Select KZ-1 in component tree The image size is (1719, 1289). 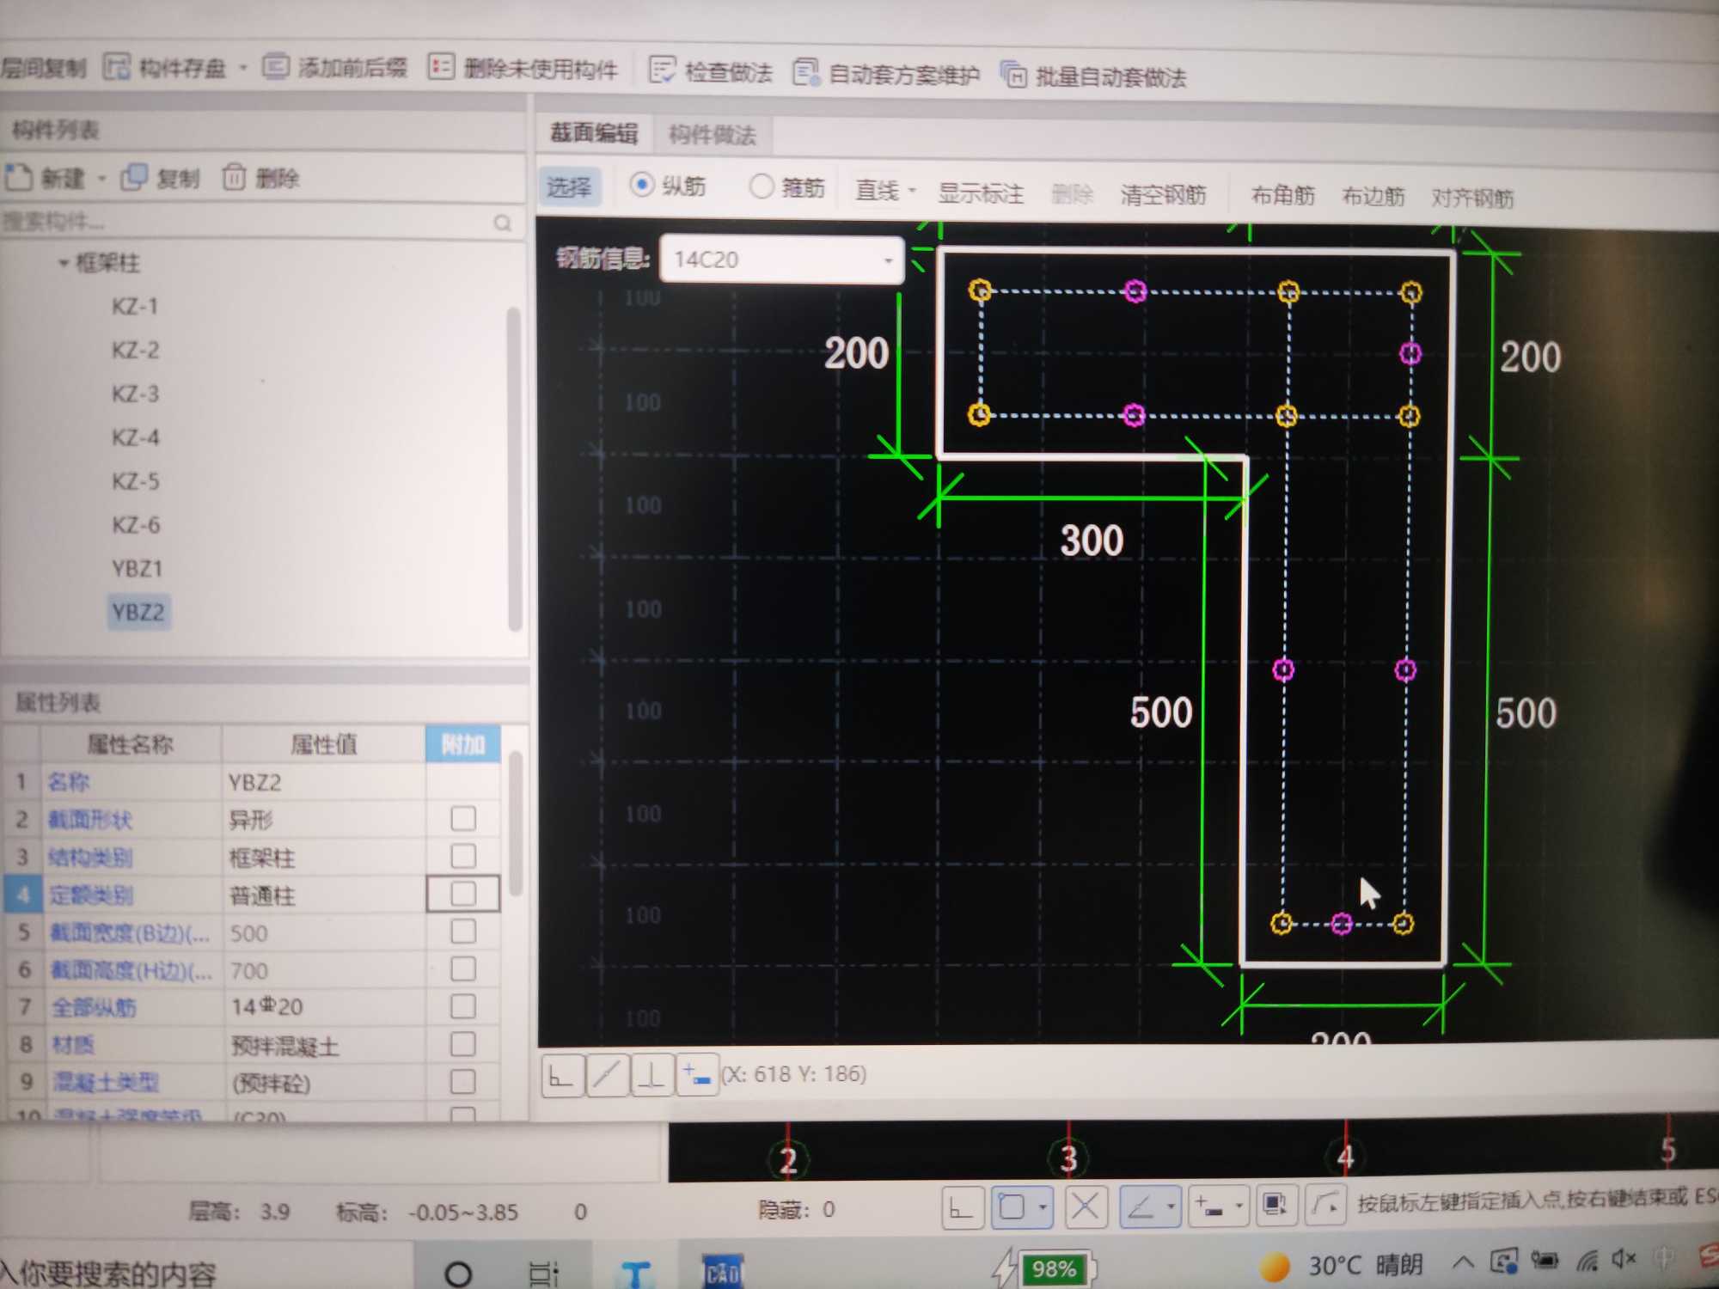pos(135,307)
